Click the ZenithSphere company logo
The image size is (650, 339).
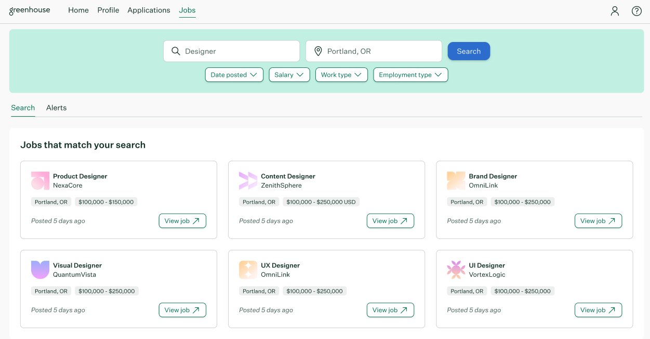(x=248, y=181)
